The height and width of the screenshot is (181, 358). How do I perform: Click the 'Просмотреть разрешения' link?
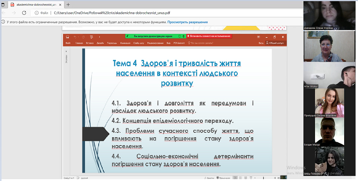pyautogui.click(x=188, y=22)
